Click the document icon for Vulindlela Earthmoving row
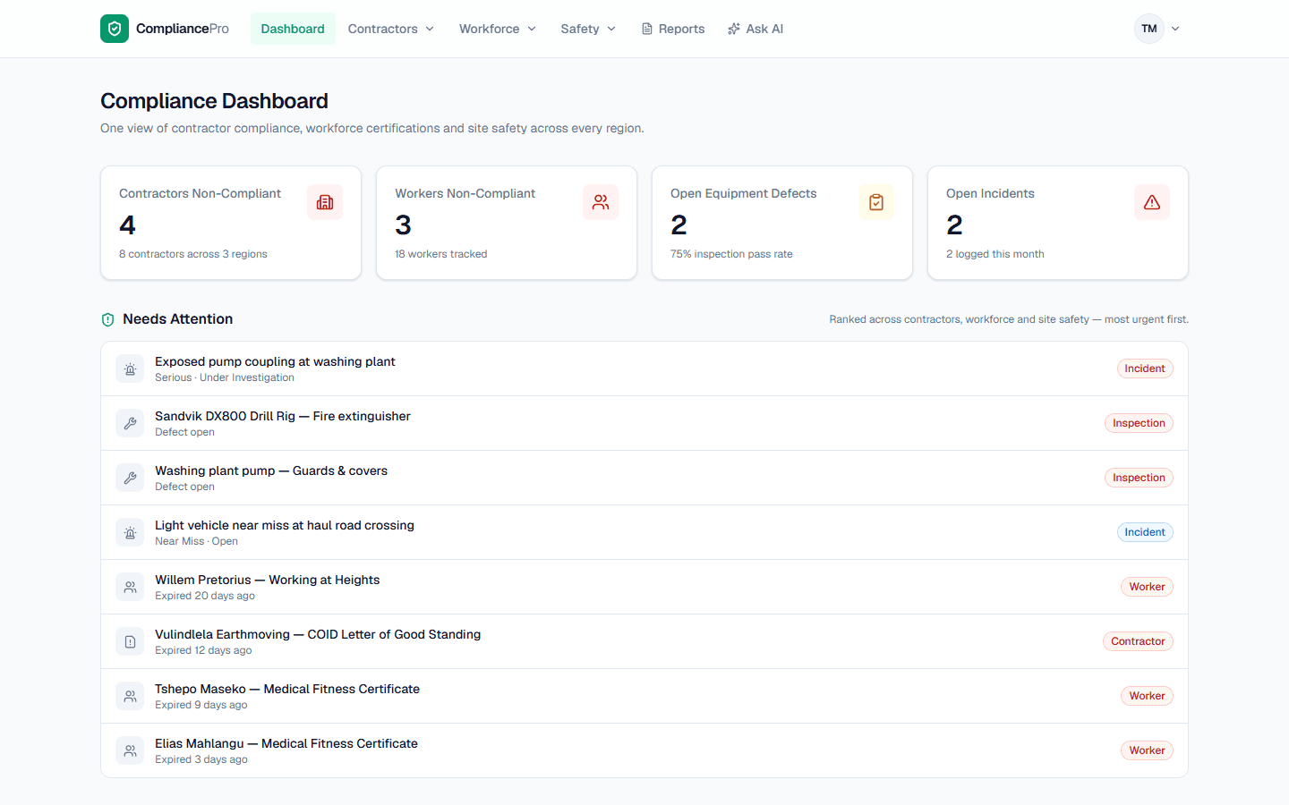 tap(130, 641)
